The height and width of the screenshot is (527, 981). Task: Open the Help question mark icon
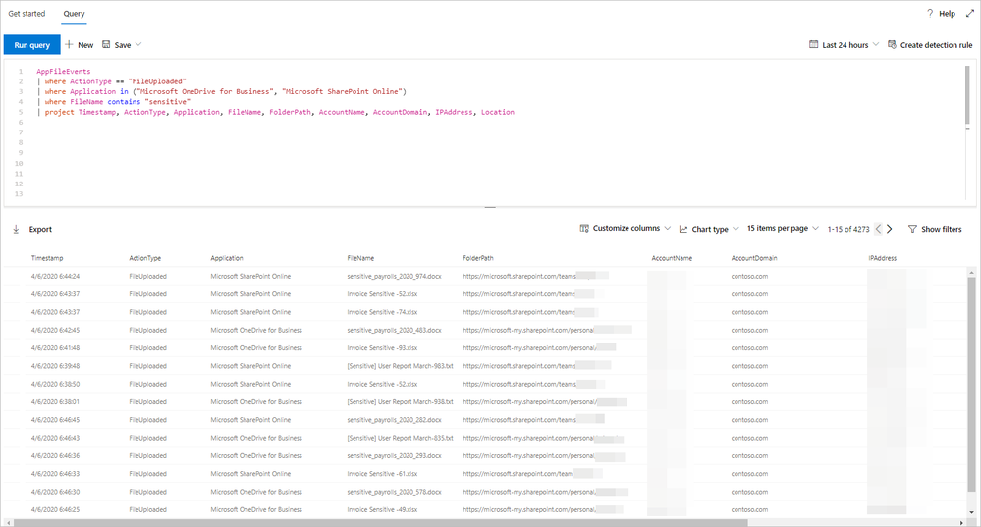(930, 13)
